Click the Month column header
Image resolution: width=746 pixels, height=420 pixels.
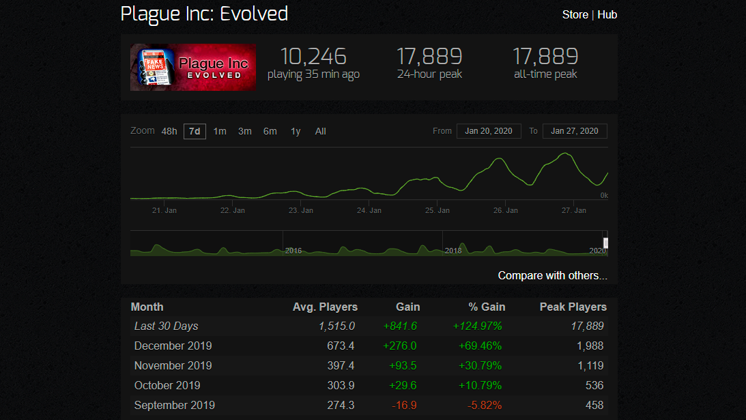coord(147,307)
